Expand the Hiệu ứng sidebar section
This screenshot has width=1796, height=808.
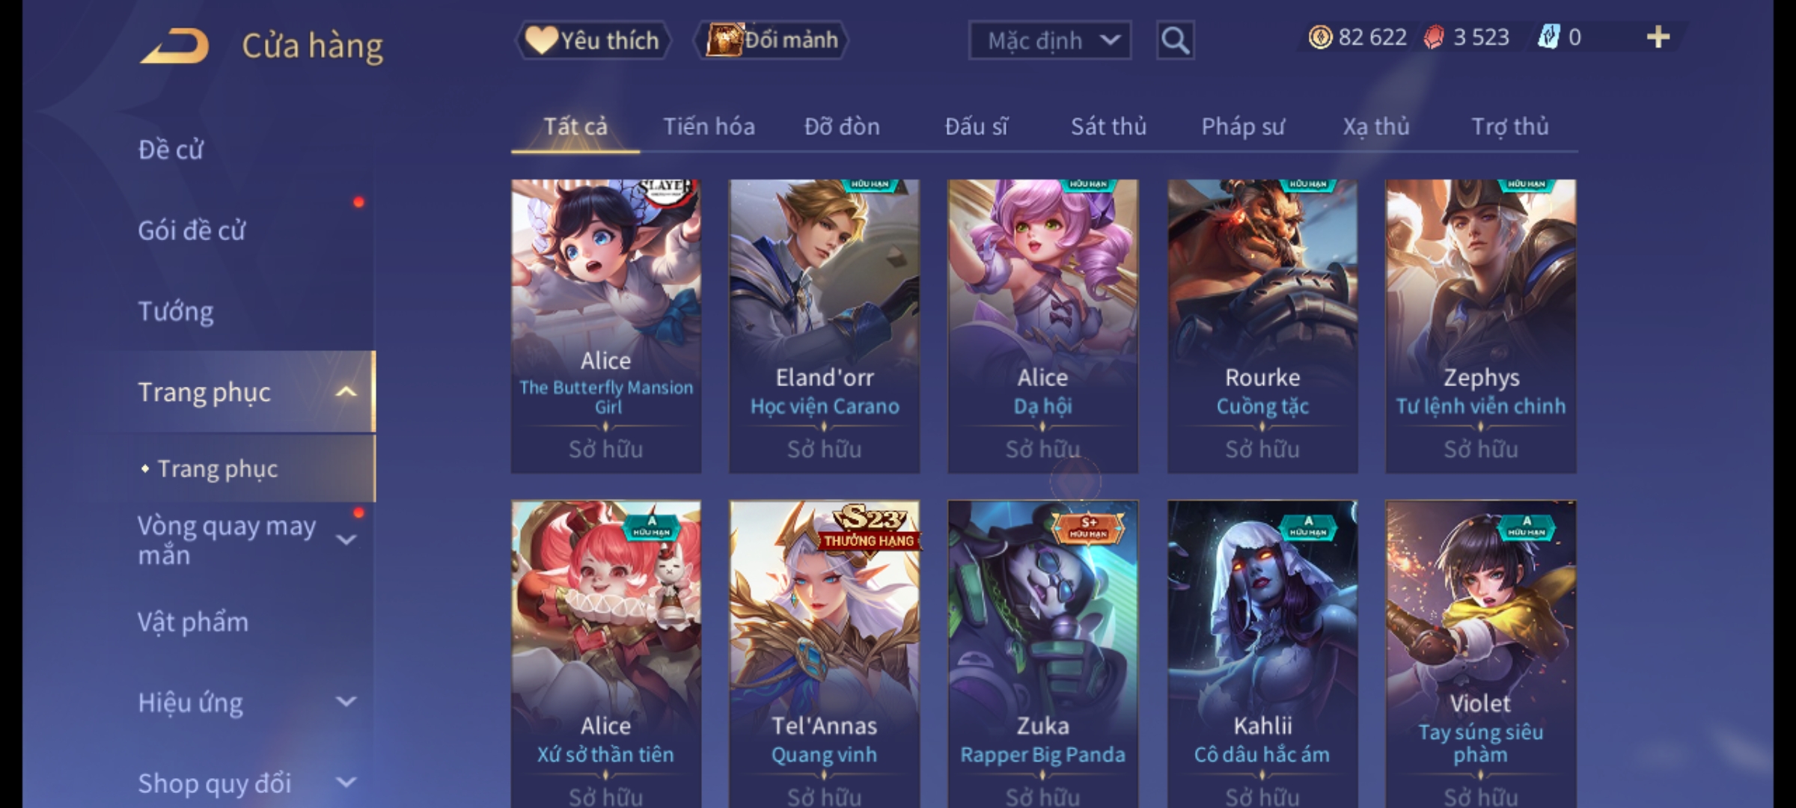[x=346, y=702]
